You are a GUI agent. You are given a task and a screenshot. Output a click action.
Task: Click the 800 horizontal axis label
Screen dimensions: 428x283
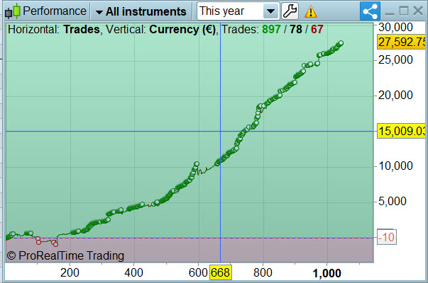[x=263, y=272]
